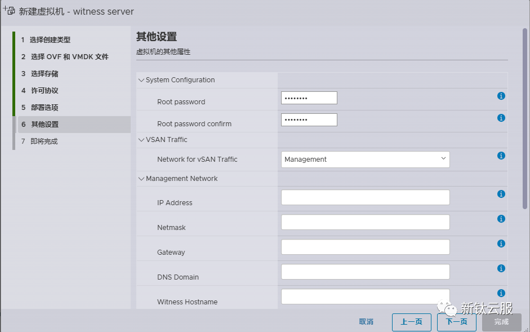The width and height of the screenshot is (530, 332).
Task: Click the 取消 cancel button
Action: tap(366, 322)
